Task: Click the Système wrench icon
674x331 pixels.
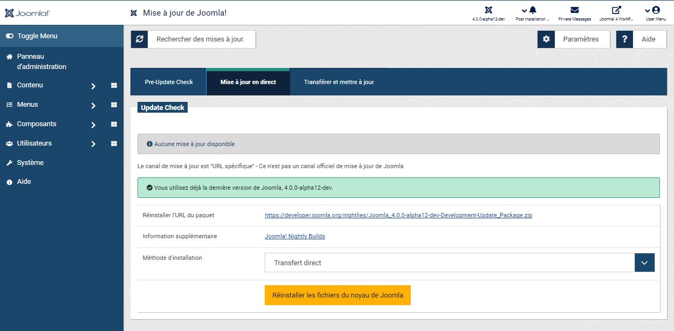Action: (9, 163)
